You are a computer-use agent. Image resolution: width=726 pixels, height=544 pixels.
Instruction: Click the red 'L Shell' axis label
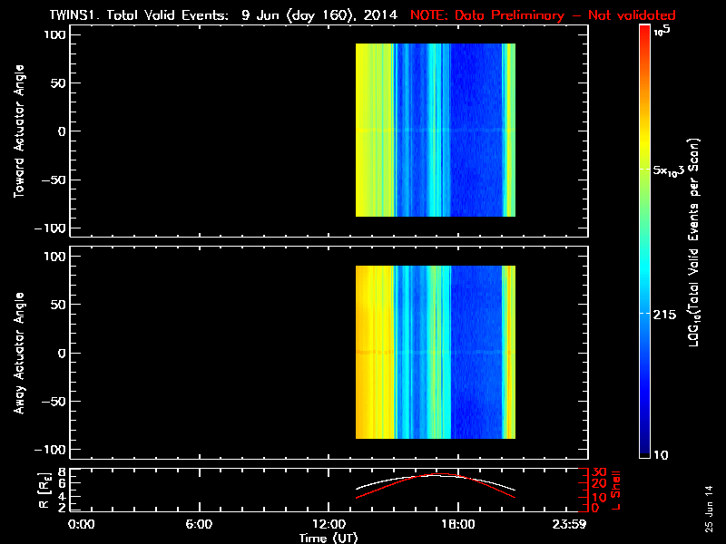click(613, 489)
